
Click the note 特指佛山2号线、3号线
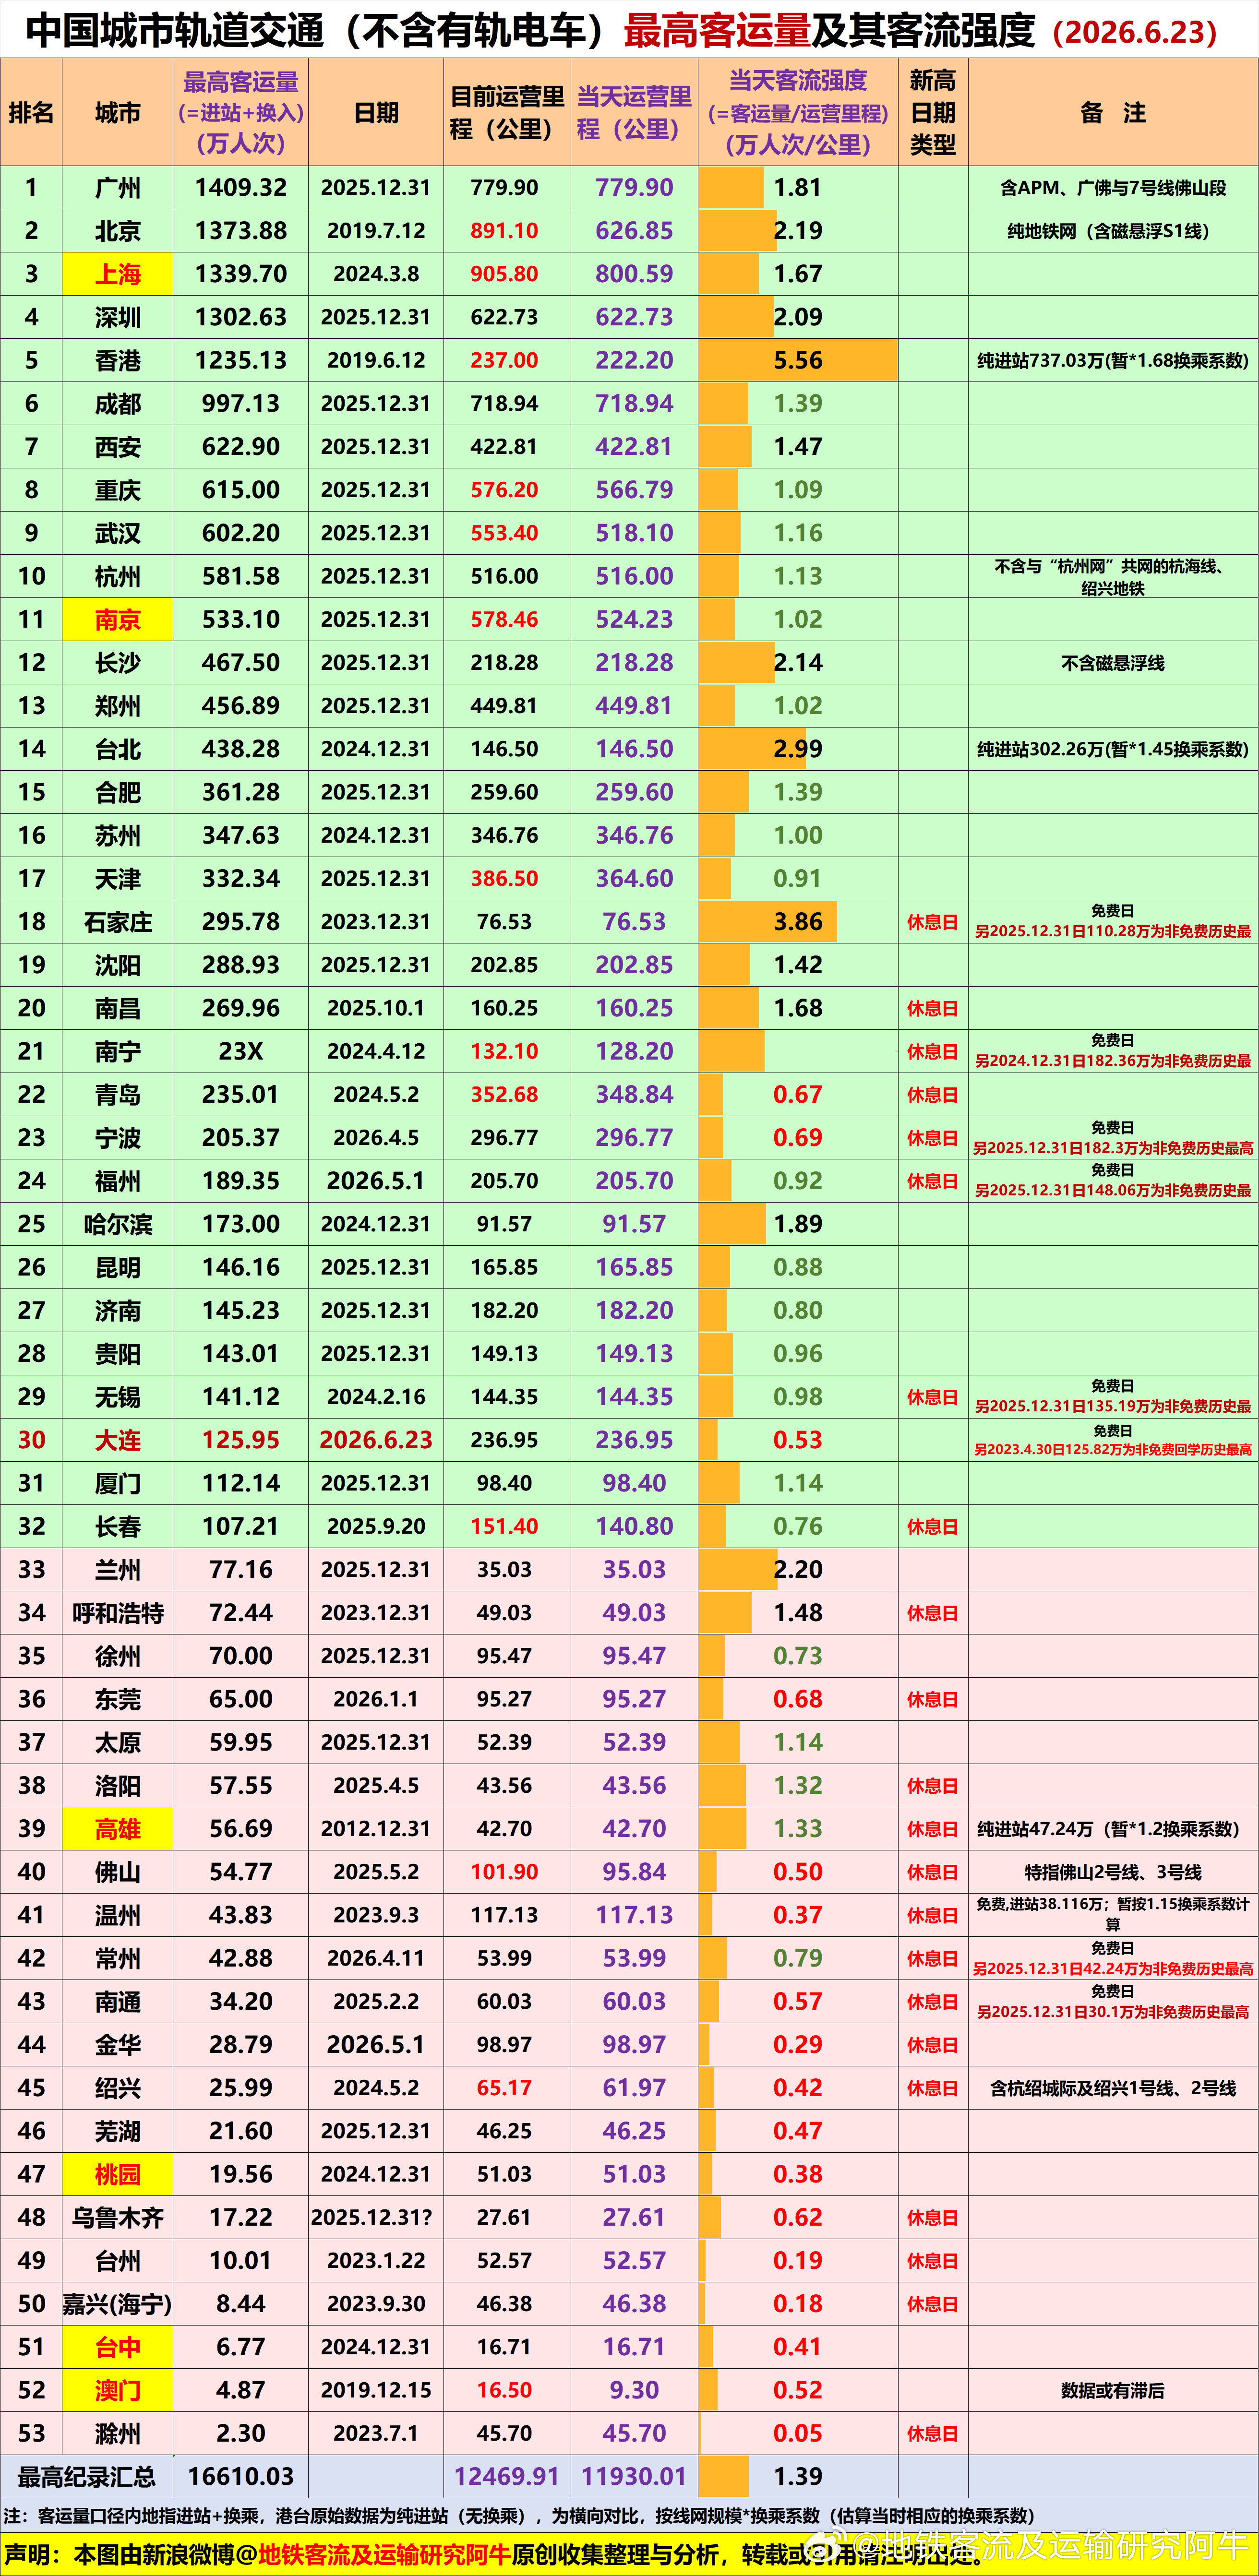point(1113,1872)
